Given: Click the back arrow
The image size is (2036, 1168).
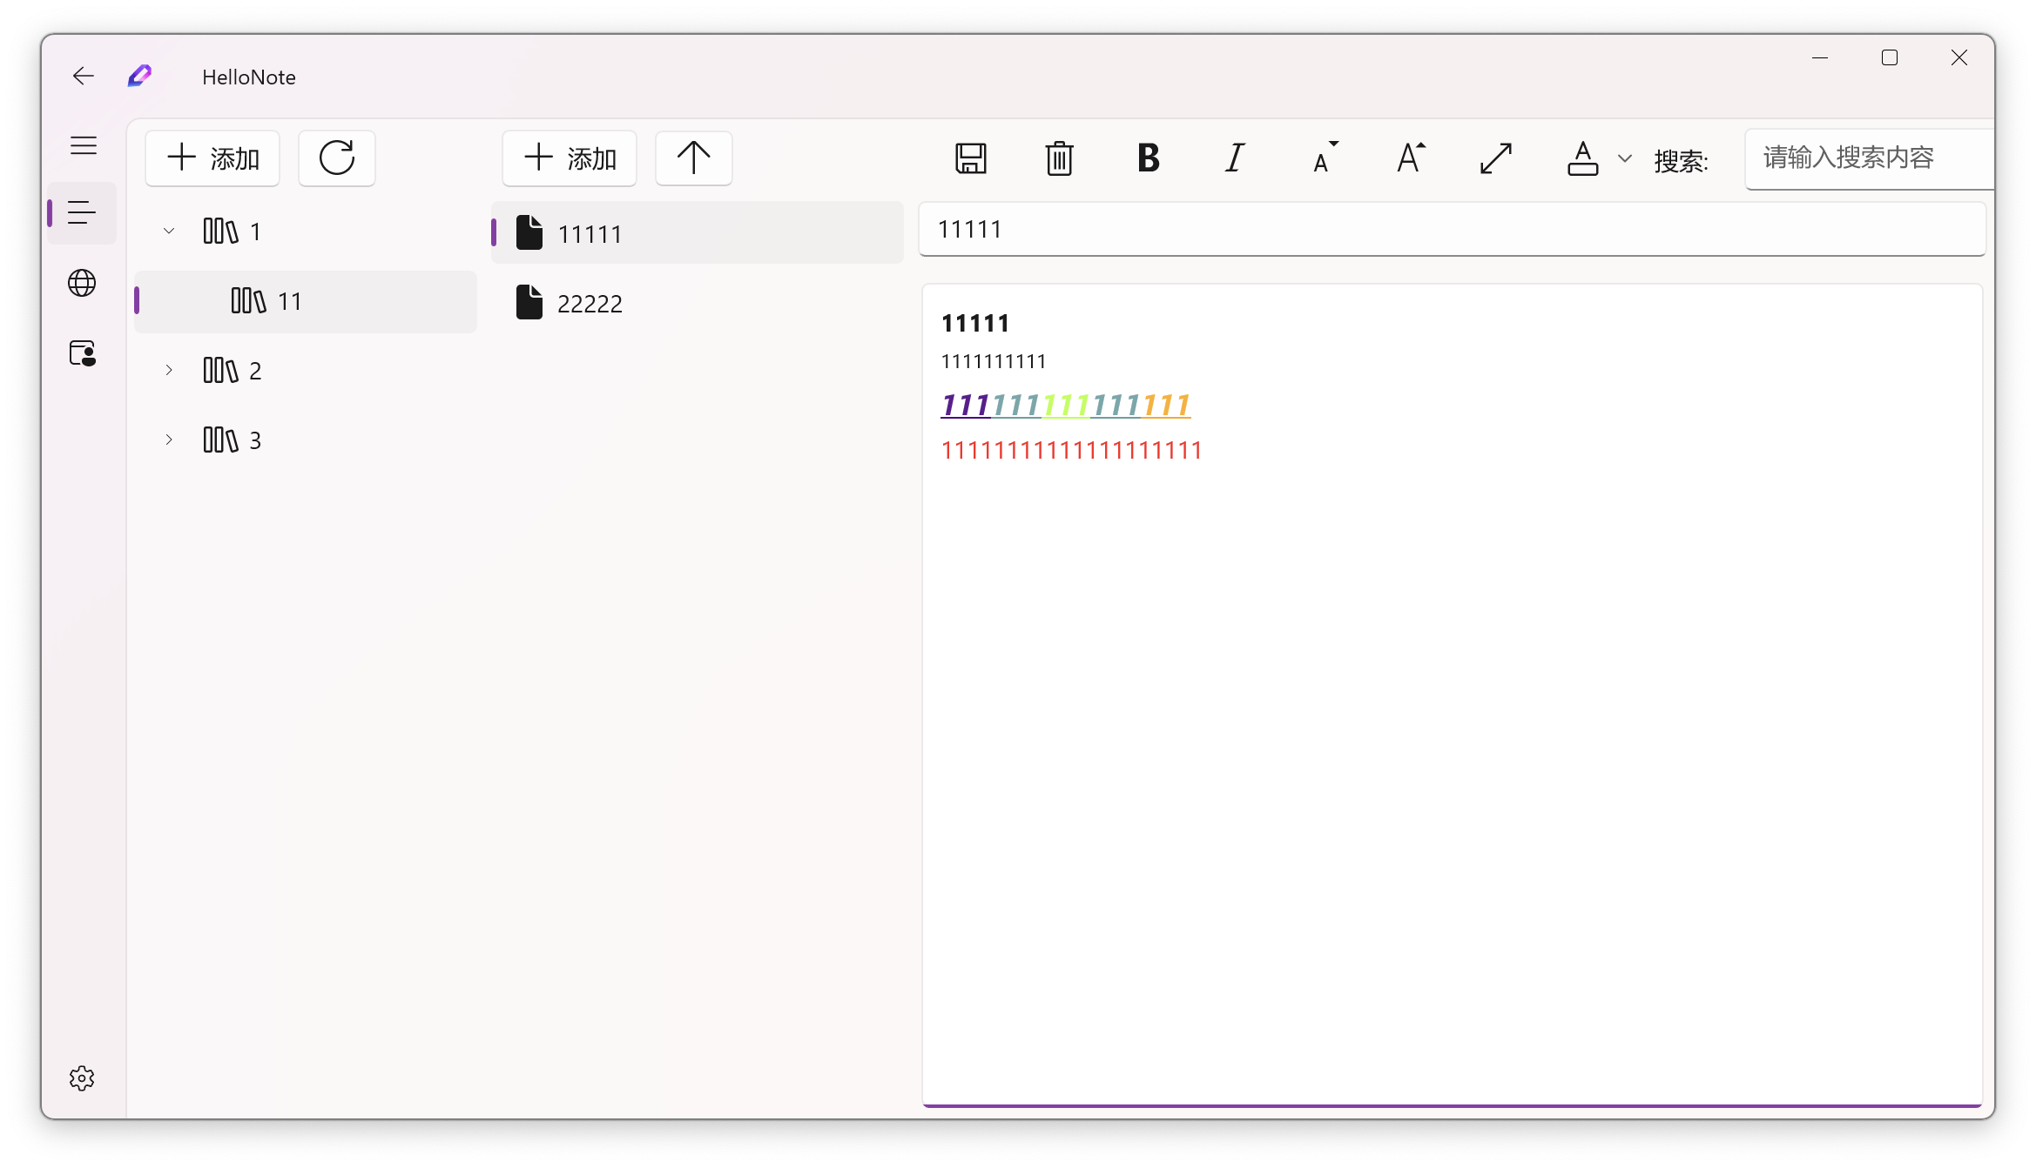Looking at the screenshot, I should click(83, 76).
